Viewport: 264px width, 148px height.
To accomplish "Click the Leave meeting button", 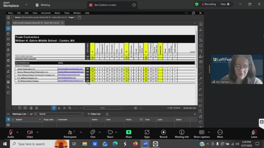I will tap(254, 133).
